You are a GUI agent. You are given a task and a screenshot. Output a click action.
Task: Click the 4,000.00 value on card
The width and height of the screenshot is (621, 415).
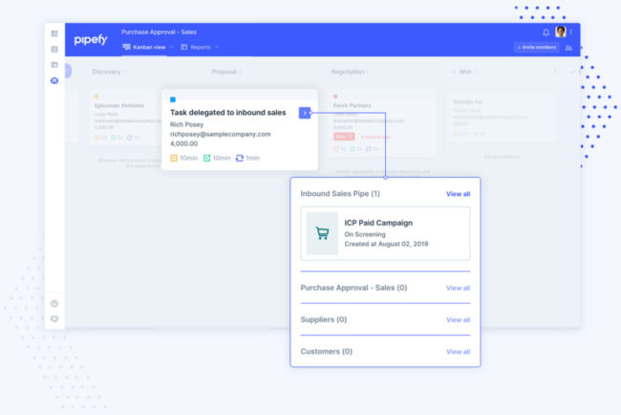click(183, 143)
